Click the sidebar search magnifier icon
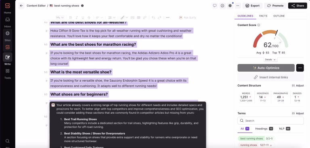 tap(8, 141)
